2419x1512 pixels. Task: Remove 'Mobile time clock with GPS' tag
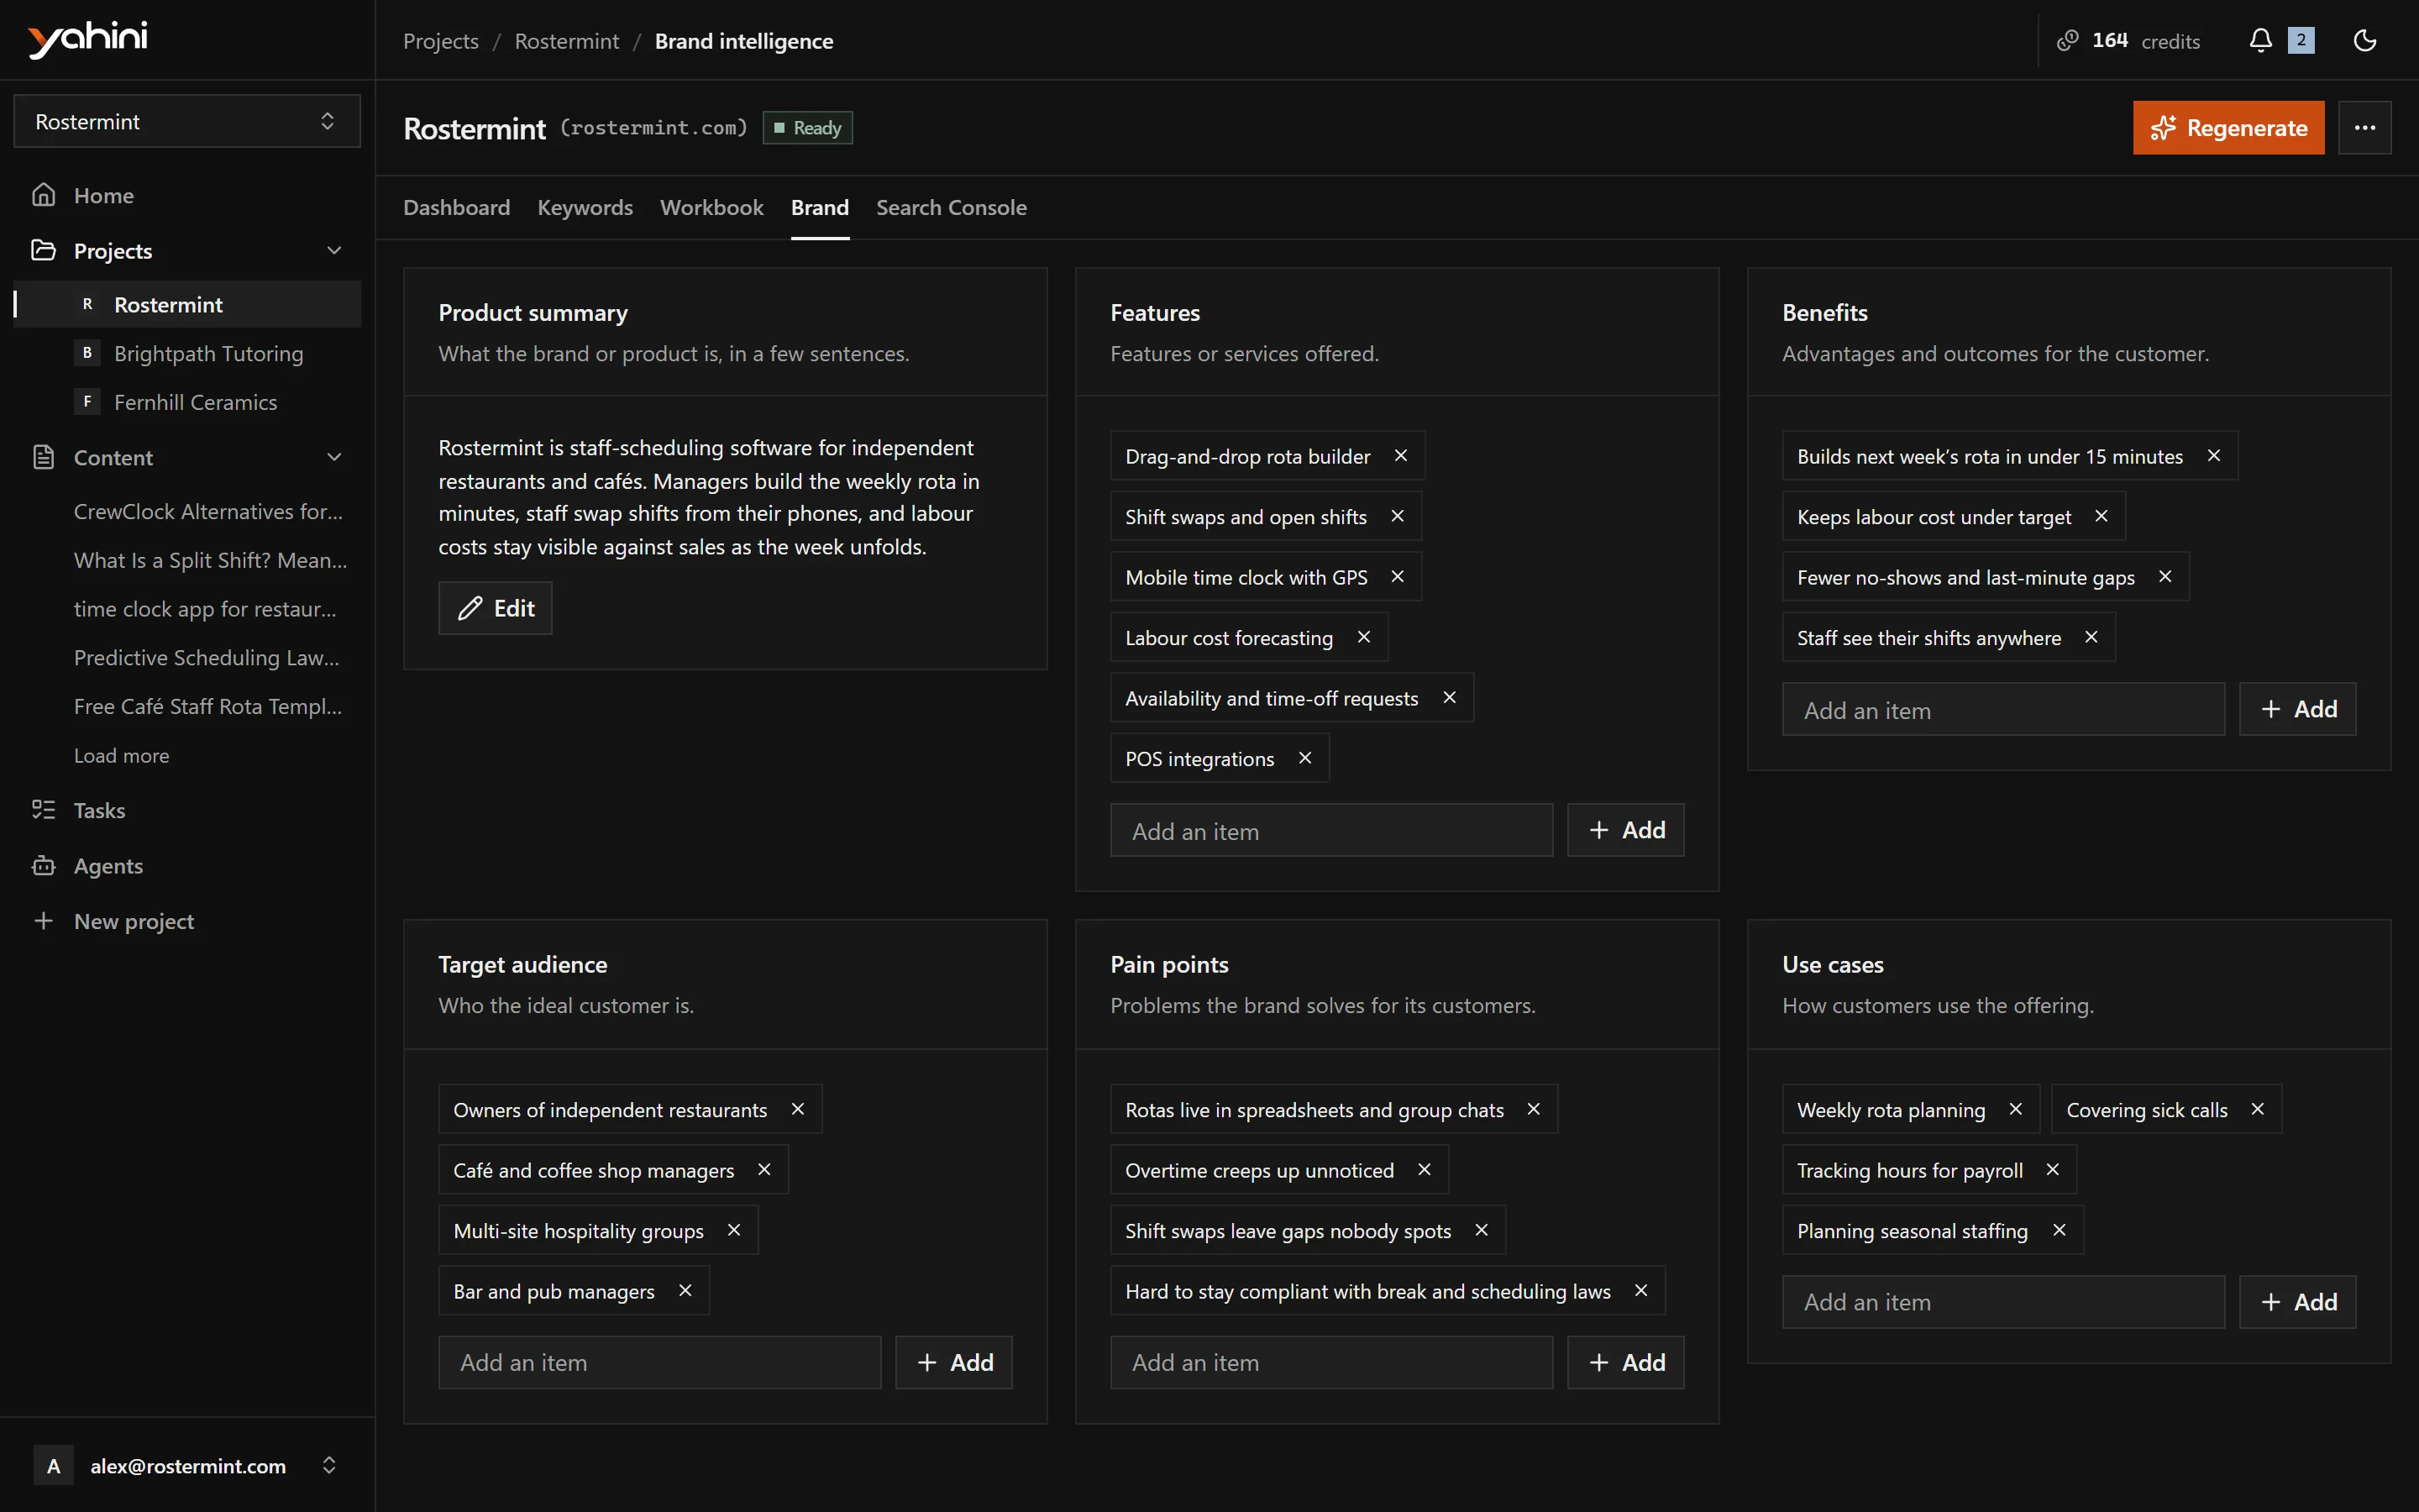point(1398,577)
